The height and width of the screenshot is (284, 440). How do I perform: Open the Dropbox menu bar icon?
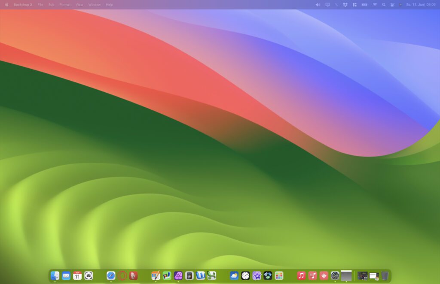345,5
